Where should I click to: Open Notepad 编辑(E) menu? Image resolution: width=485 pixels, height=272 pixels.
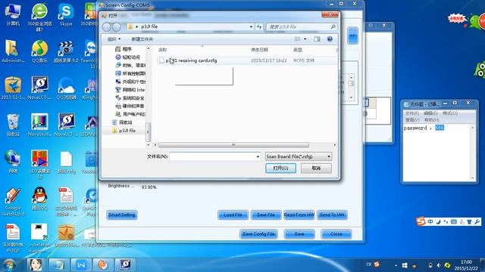[x=430, y=113]
